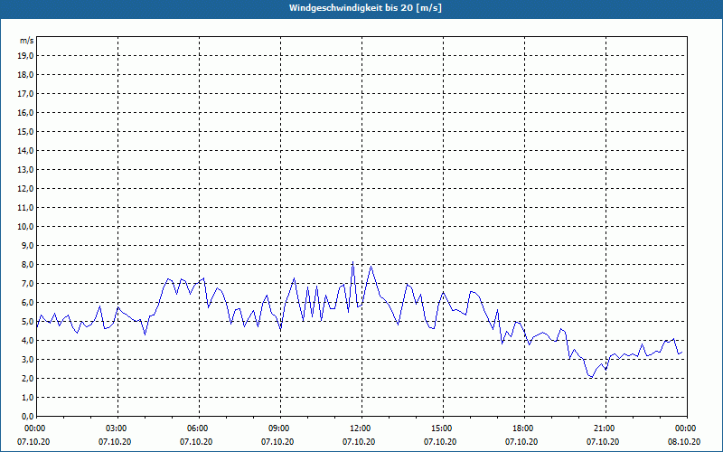
Task: Select the '4,0' y-axis label
Action: [28, 341]
